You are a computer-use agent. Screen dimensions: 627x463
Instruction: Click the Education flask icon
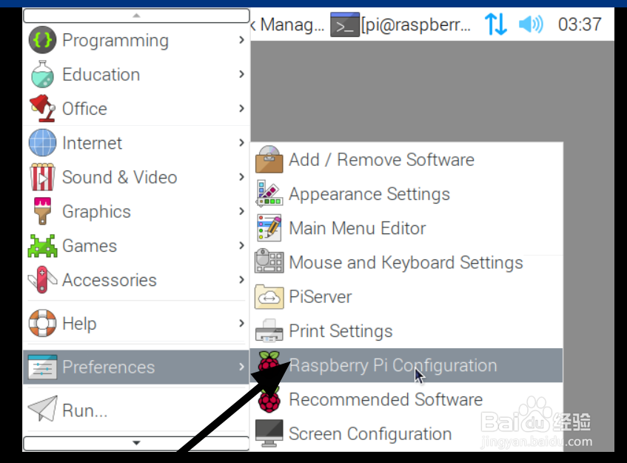coord(42,74)
